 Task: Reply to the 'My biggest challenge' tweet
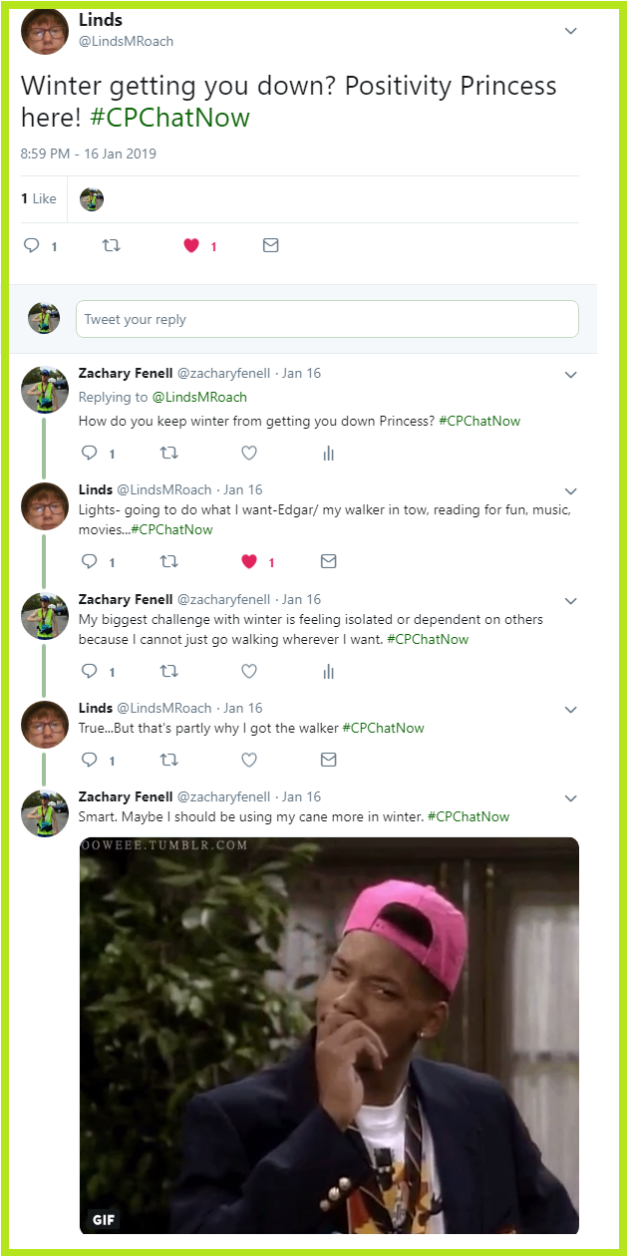90,671
